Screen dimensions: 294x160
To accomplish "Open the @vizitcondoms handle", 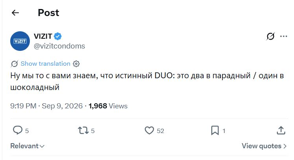I will (x=59, y=46).
